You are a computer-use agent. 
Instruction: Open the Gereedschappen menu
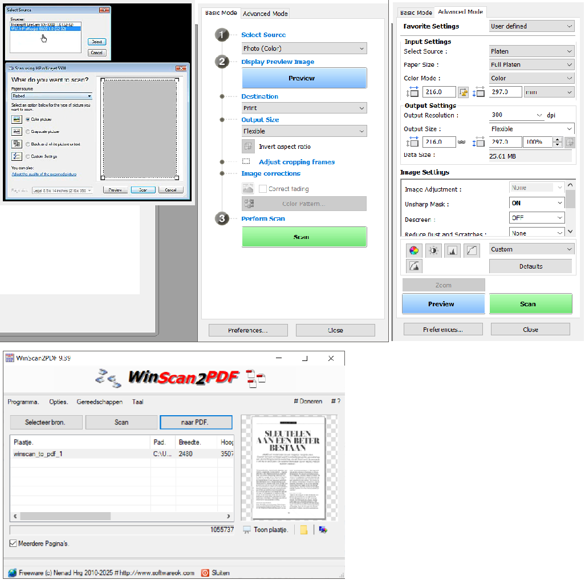click(x=99, y=401)
